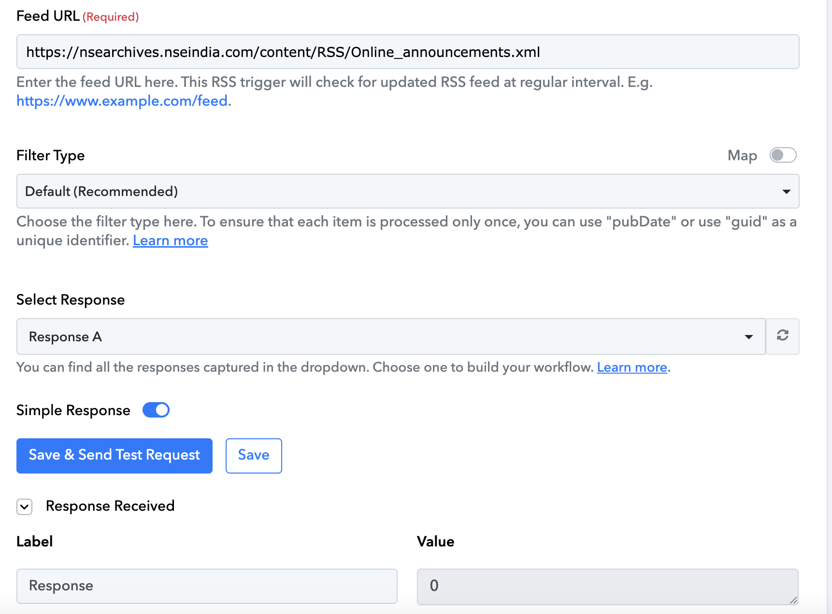832x614 pixels.
Task: Collapse the Response Received section chevron
Action: click(x=24, y=507)
